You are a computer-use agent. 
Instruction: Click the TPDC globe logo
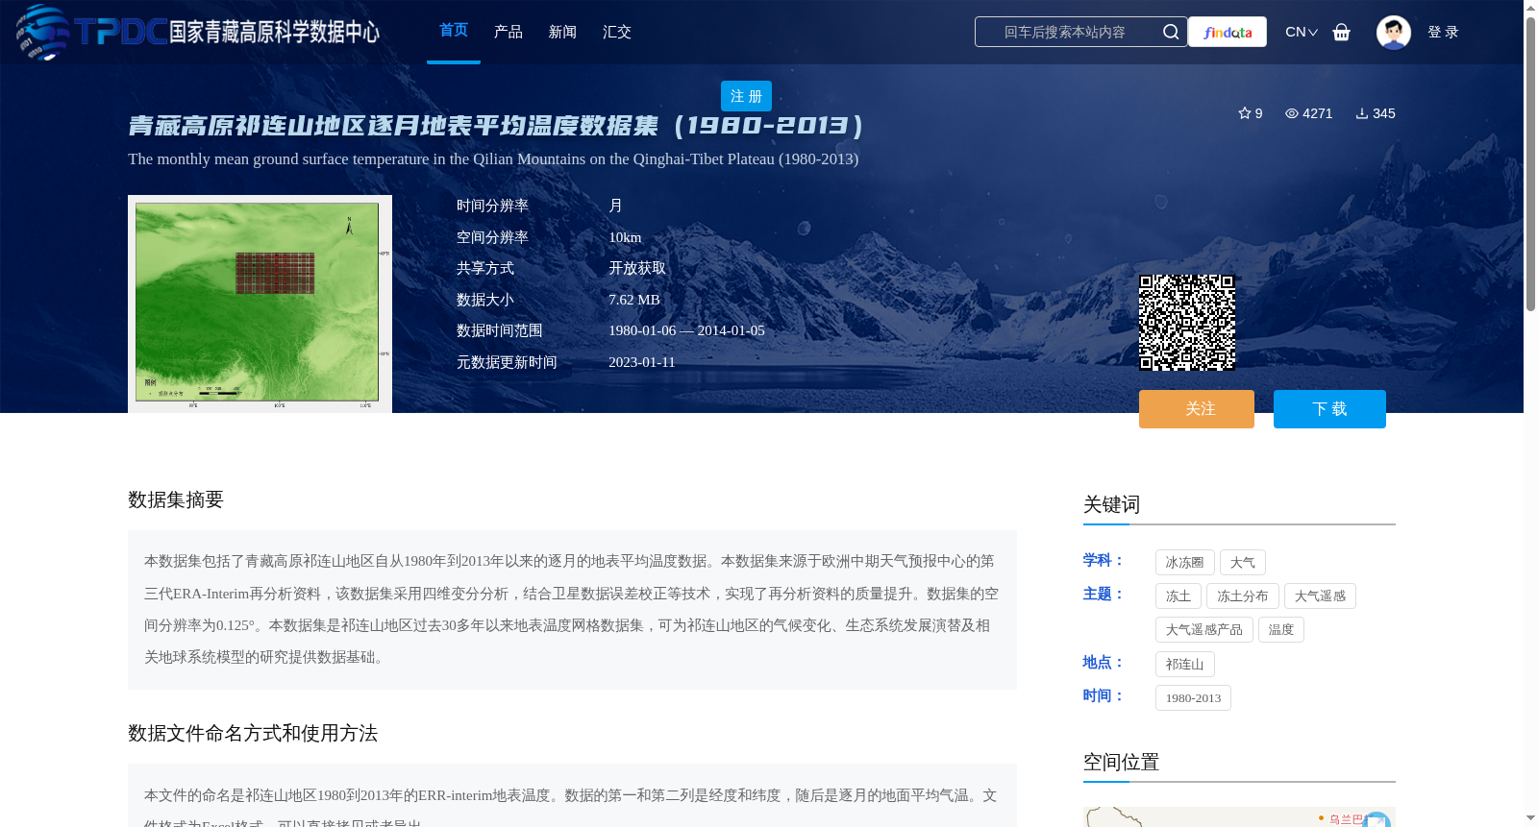pos(42,32)
